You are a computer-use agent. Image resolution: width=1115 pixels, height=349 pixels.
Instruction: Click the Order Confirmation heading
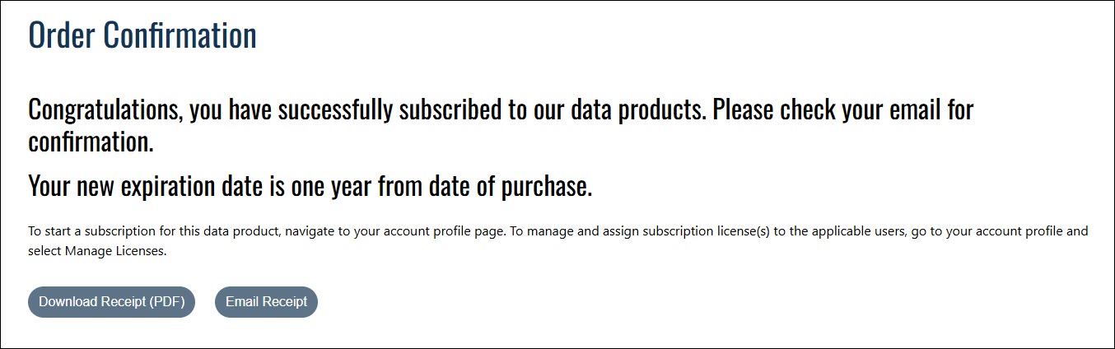[x=142, y=35]
